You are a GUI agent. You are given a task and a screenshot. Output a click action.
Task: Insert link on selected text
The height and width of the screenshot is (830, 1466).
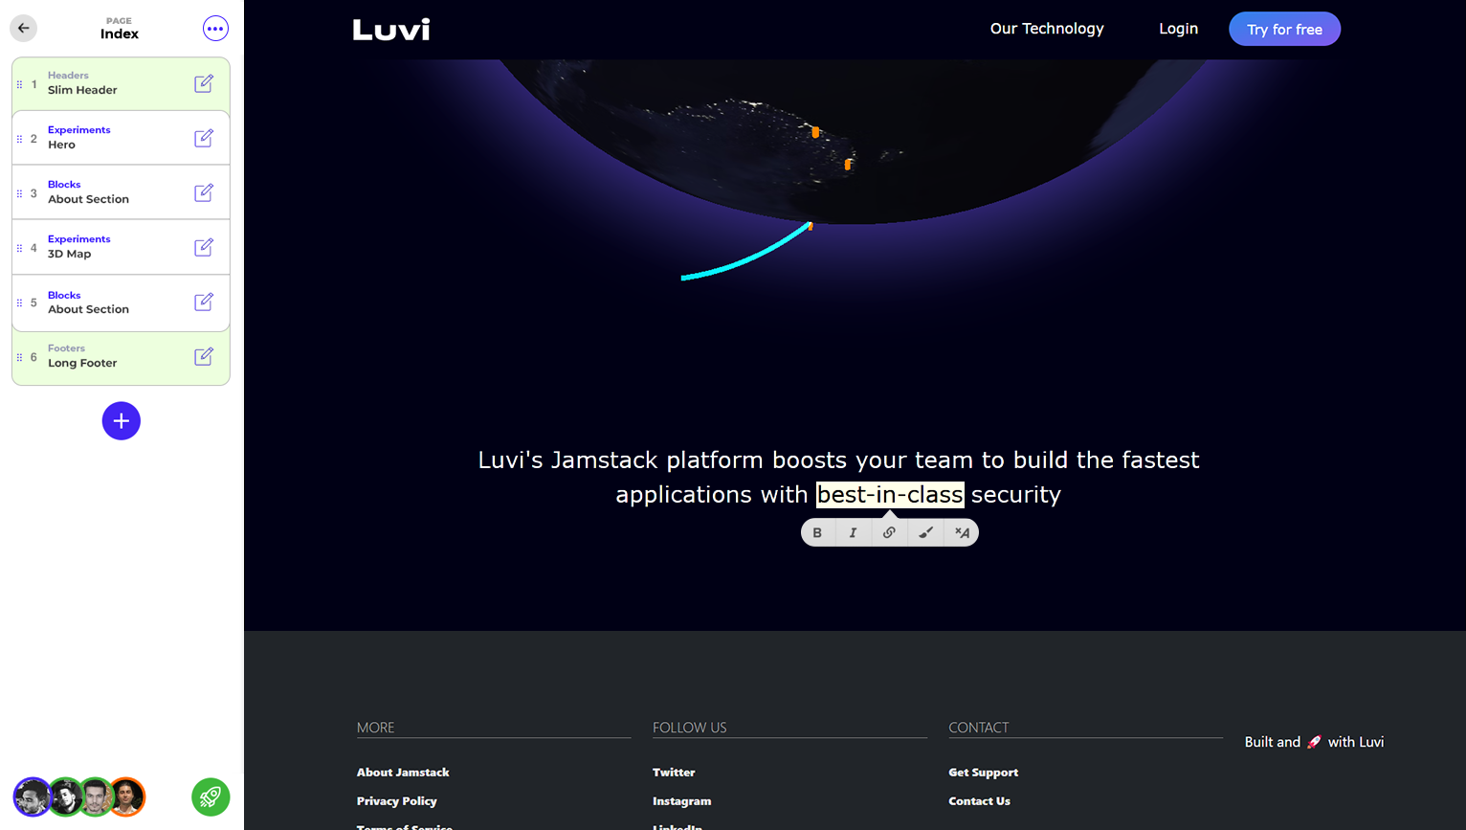point(889,533)
